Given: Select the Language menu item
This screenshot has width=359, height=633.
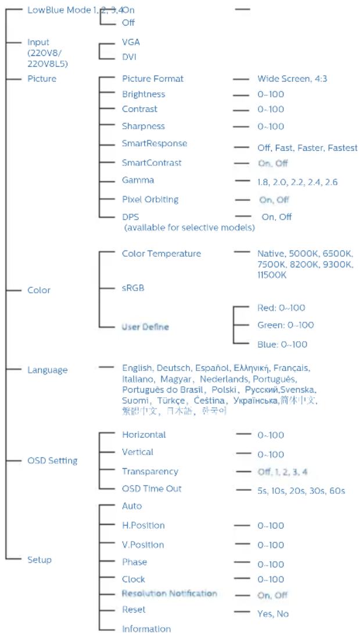Looking at the screenshot, I should pos(47,370).
